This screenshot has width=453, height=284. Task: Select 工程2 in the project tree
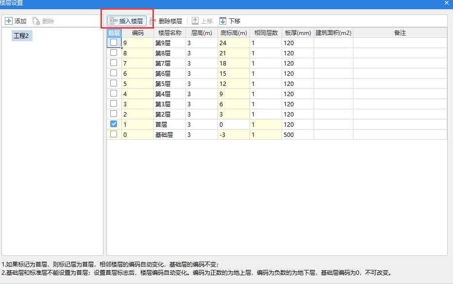click(x=22, y=35)
